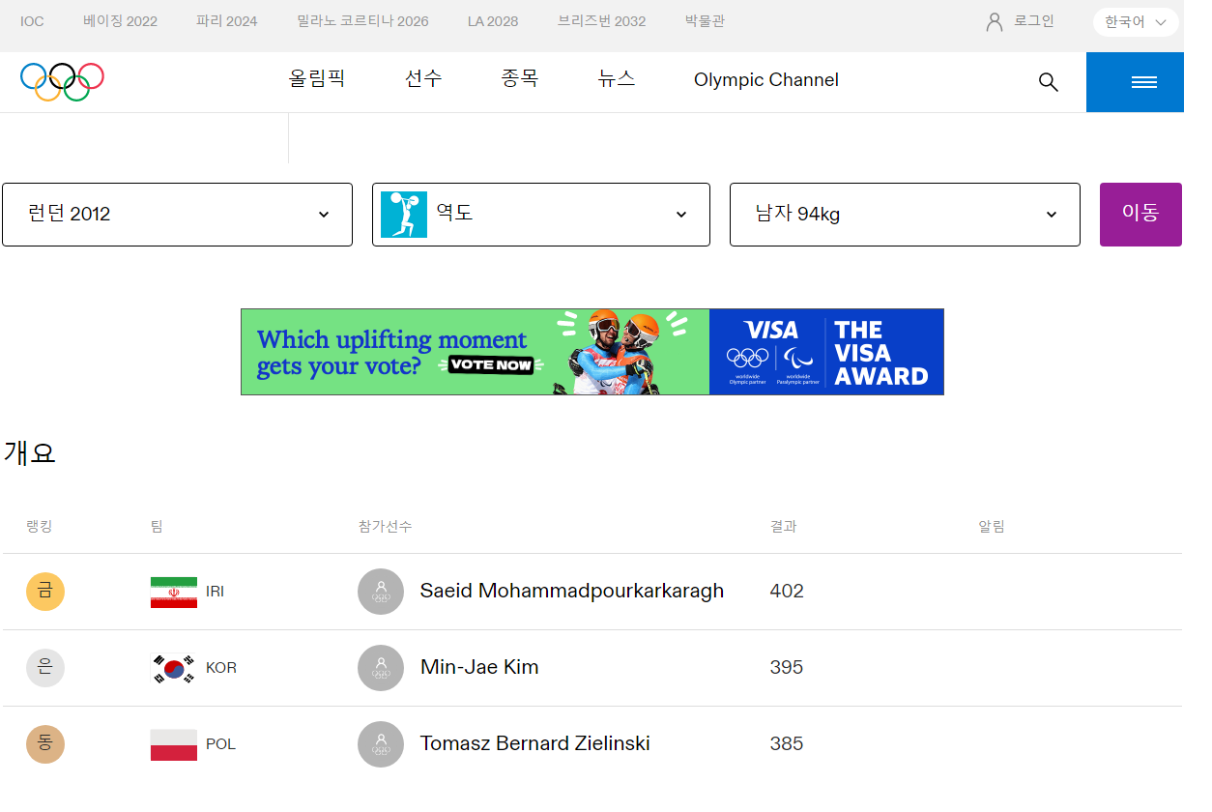
Task: Click the weightlifting pictogram icon
Action: coord(404,215)
